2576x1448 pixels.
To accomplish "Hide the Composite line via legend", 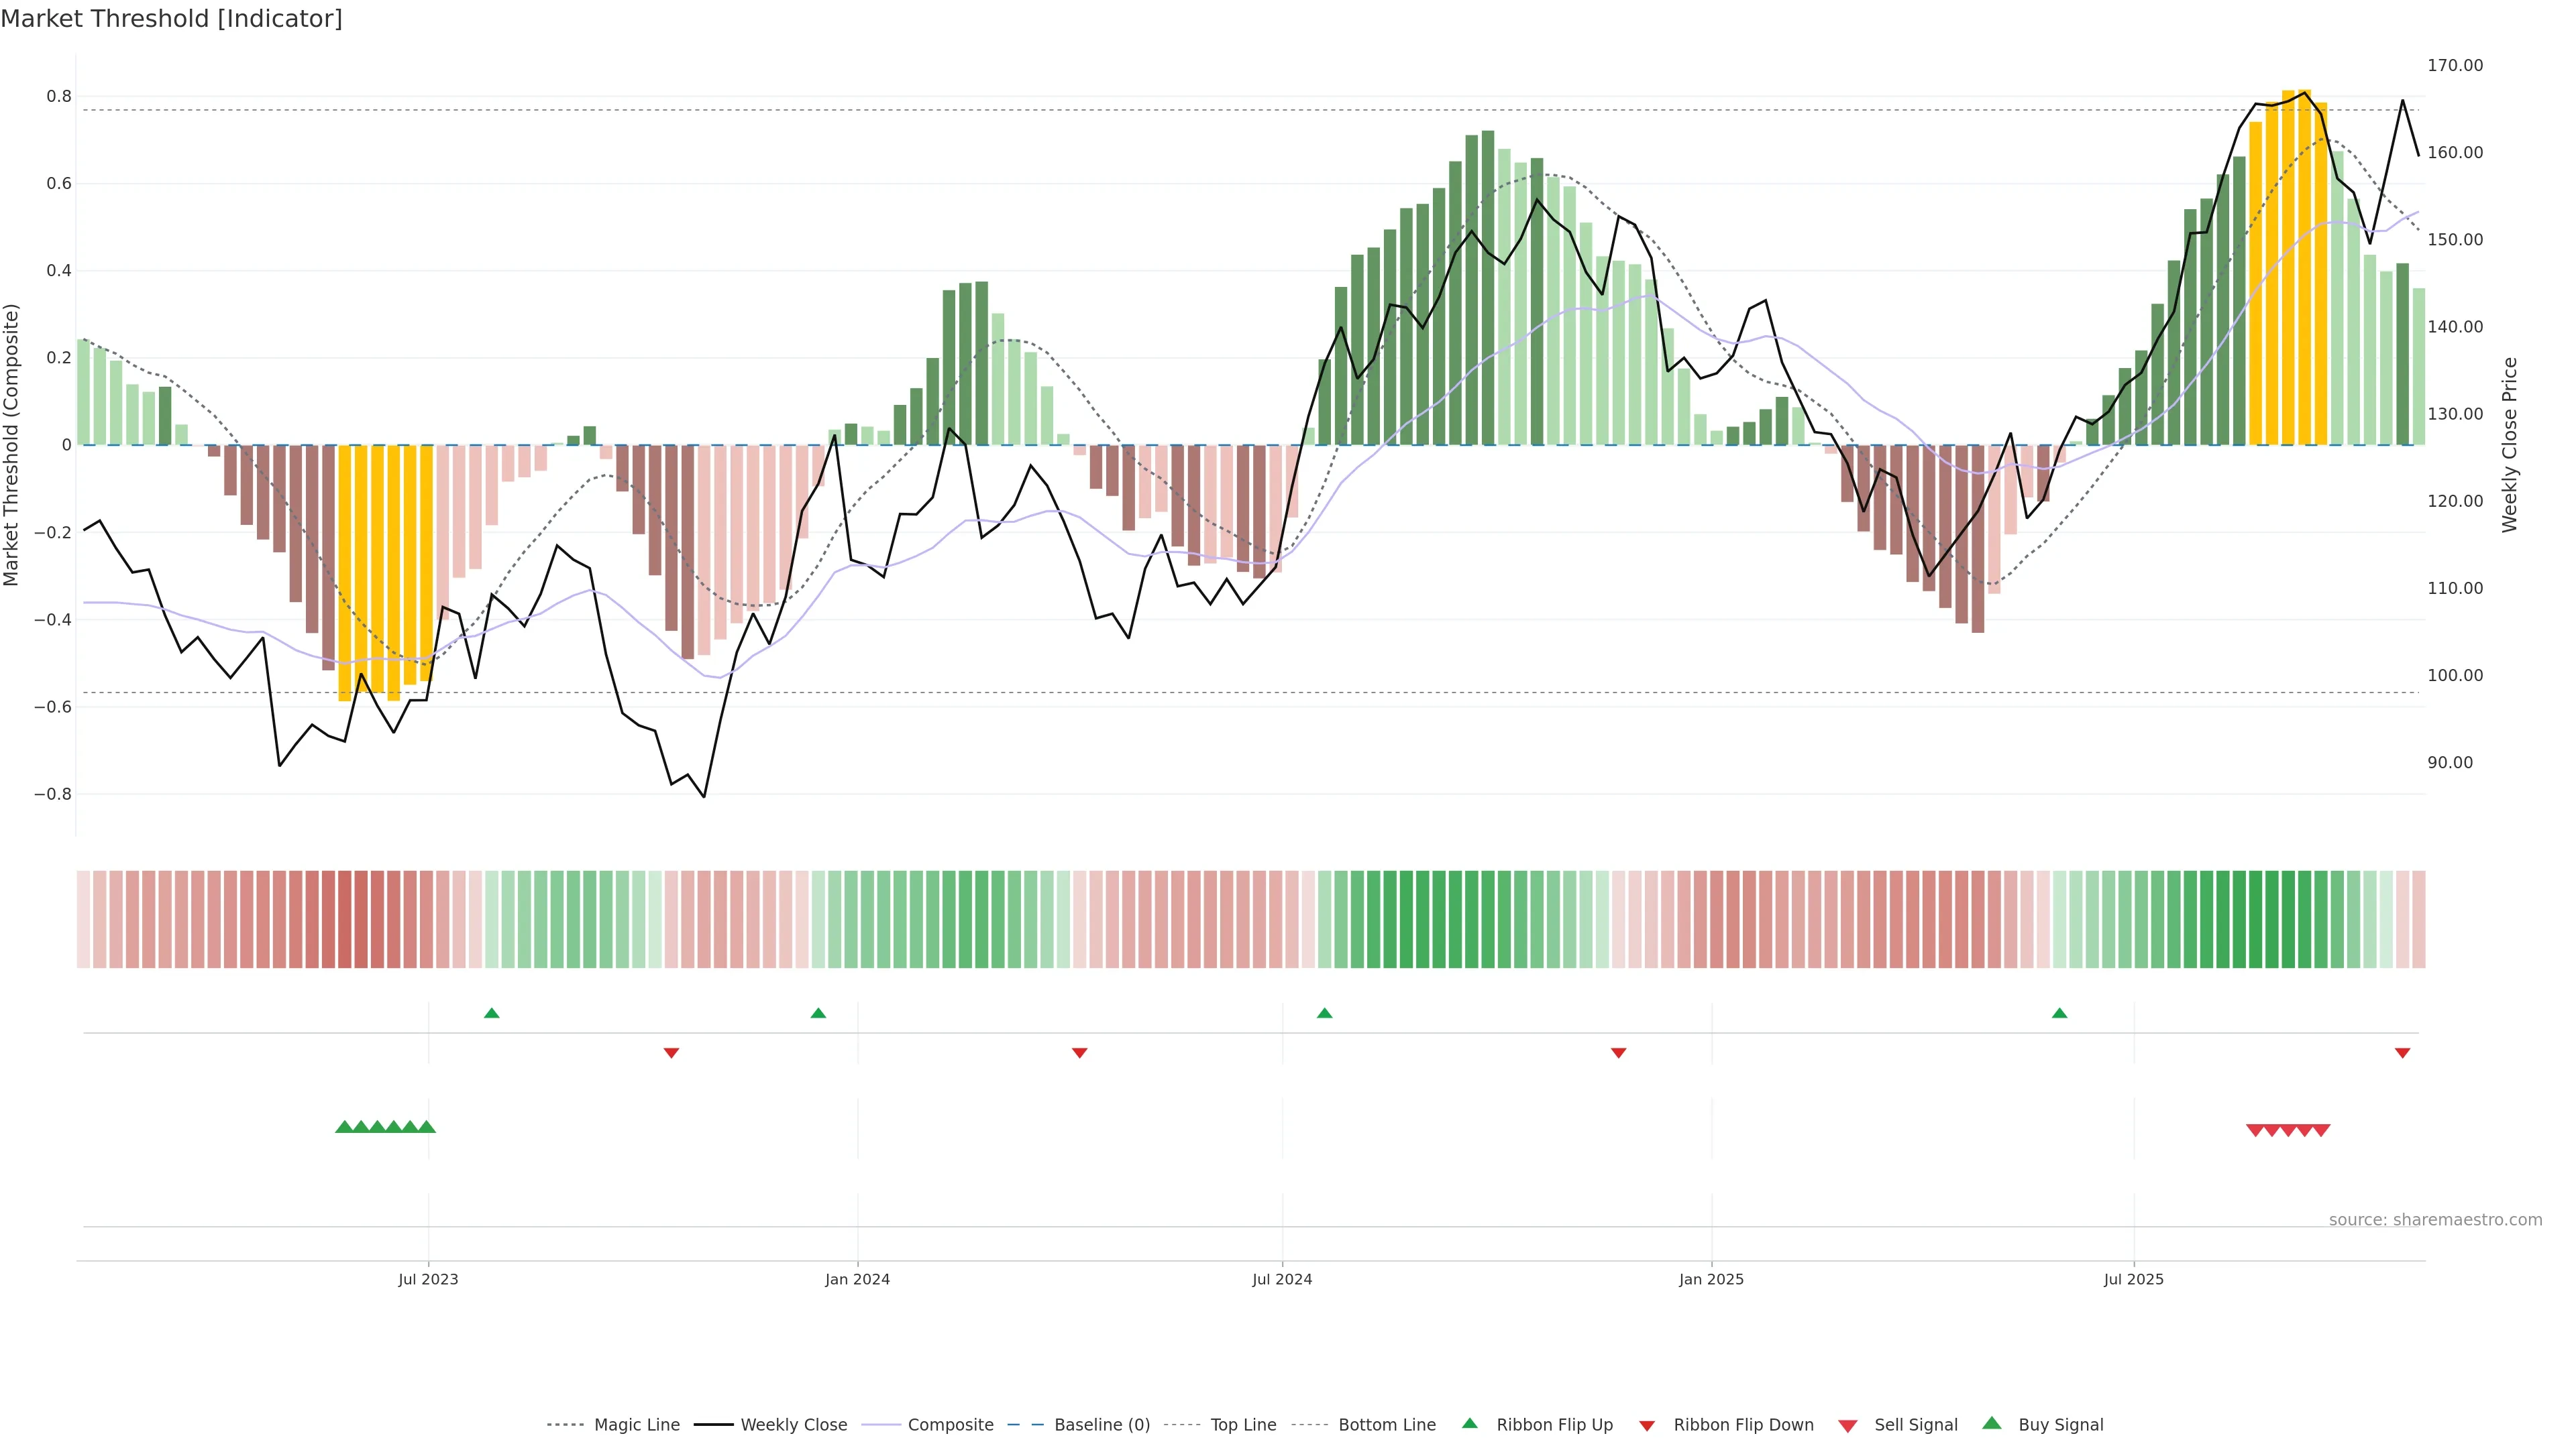I will click(x=950, y=1425).
